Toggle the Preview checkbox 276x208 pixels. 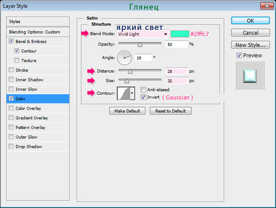tap(239, 56)
